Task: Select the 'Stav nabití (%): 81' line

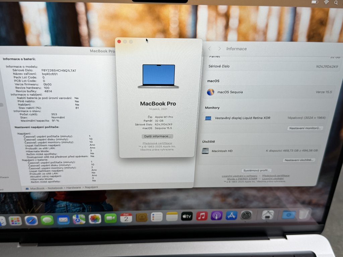Action: pos(49,108)
